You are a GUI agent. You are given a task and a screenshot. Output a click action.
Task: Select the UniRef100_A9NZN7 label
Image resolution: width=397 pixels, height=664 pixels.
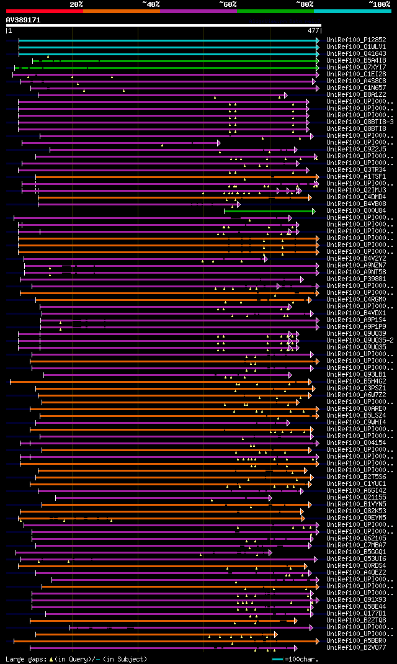pos(356,265)
